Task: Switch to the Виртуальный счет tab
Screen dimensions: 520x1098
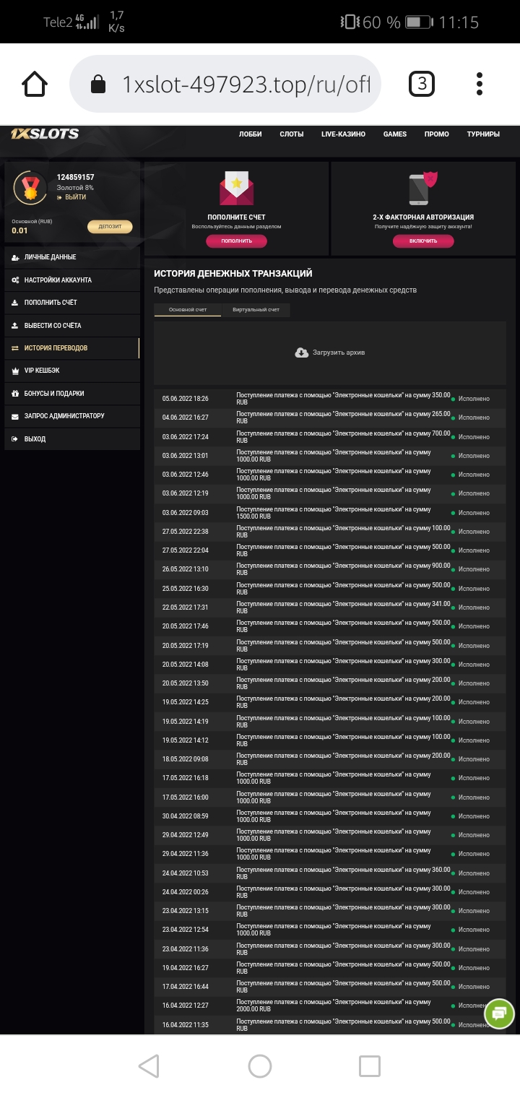Action: (x=256, y=309)
